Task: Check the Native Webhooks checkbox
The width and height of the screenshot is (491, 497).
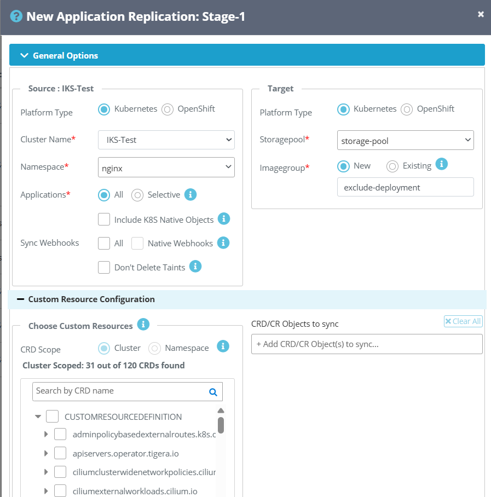Action: (x=137, y=244)
